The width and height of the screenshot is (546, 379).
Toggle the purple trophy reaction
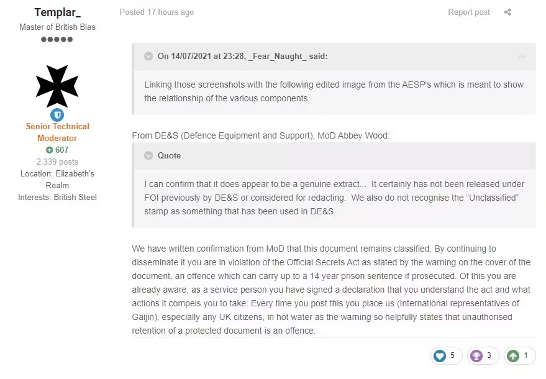[x=475, y=355]
